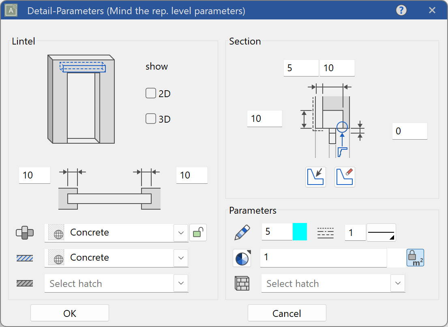Click the gray hatched pattern icon
Image resolution: width=448 pixels, height=327 pixels.
pyautogui.click(x=25, y=283)
